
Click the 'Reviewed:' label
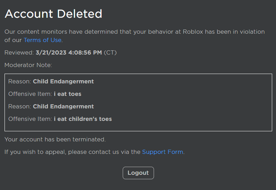19,52
